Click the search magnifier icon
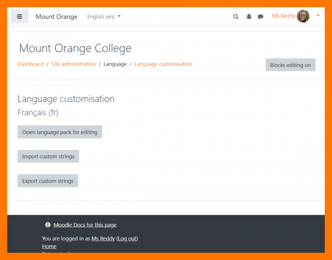This screenshot has width=332, height=260. 236,17
